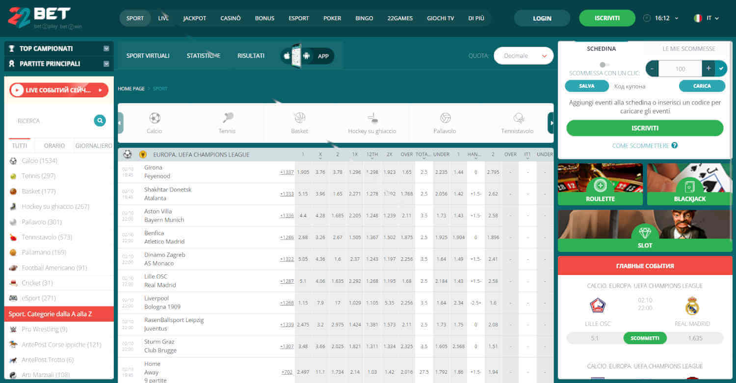This screenshot has width=736, height=383.
Task: Select the Calcio soccer ball icon in carousel
Action: (x=155, y=118)
